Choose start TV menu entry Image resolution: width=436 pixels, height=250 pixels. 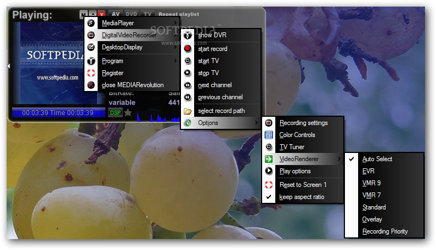click(x=221, y=61)
